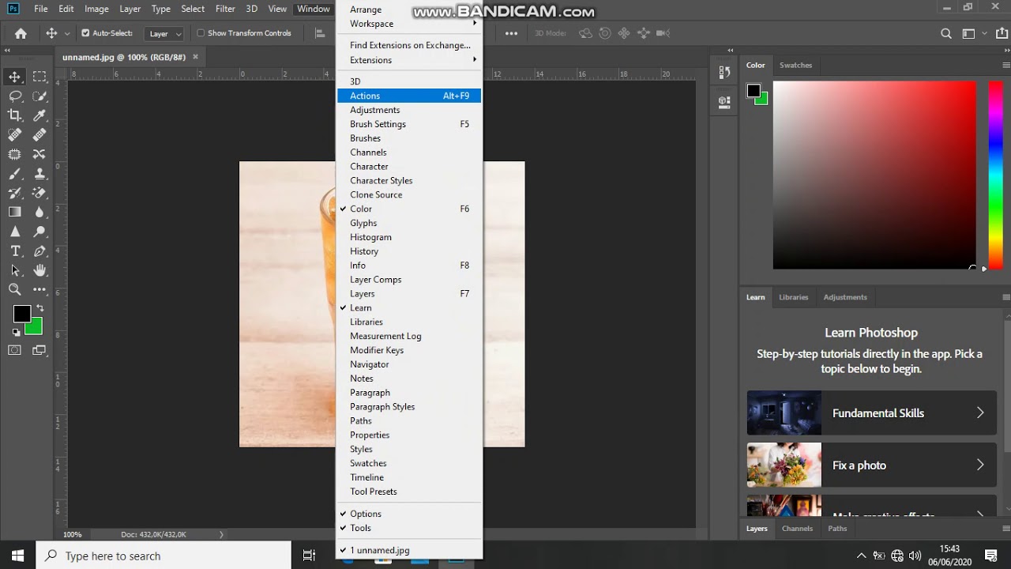
Task: Select the Lasso tool
Action: (x=15, y=96)
